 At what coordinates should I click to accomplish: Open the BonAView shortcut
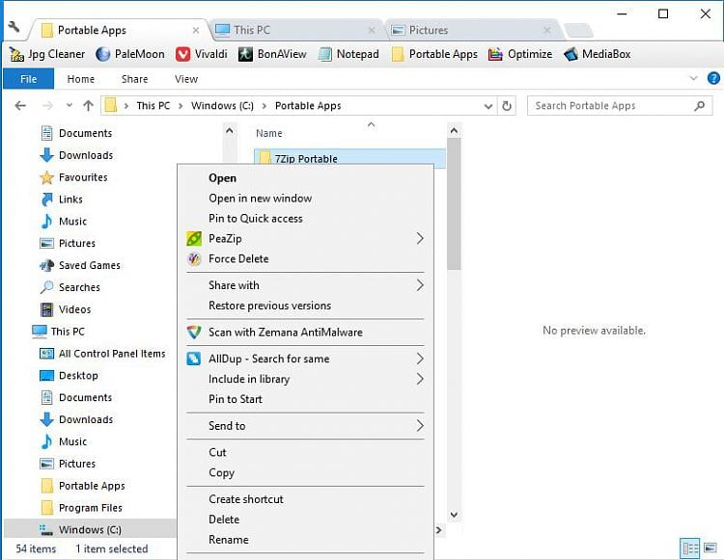pyautogui.click(x=272, y=54)
